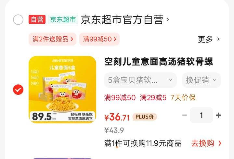This screenshot has height=159, width=234.
Task: Click the red chevron after 去换购
Action: (x=220, y=143)
